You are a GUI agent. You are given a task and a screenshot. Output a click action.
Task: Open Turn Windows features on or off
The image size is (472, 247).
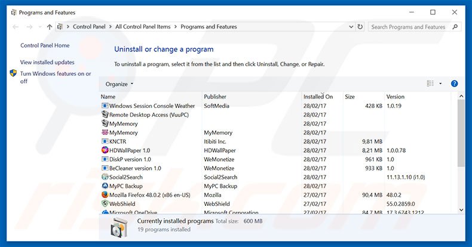[56, 77]
